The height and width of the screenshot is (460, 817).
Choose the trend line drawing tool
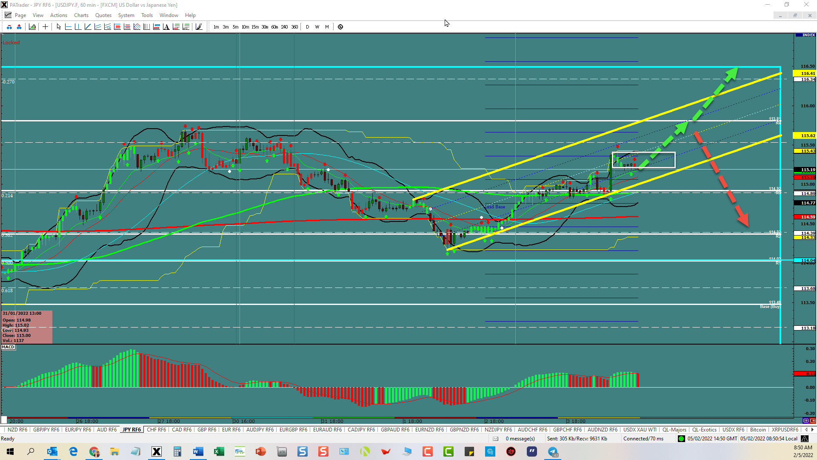pos(88,27)
